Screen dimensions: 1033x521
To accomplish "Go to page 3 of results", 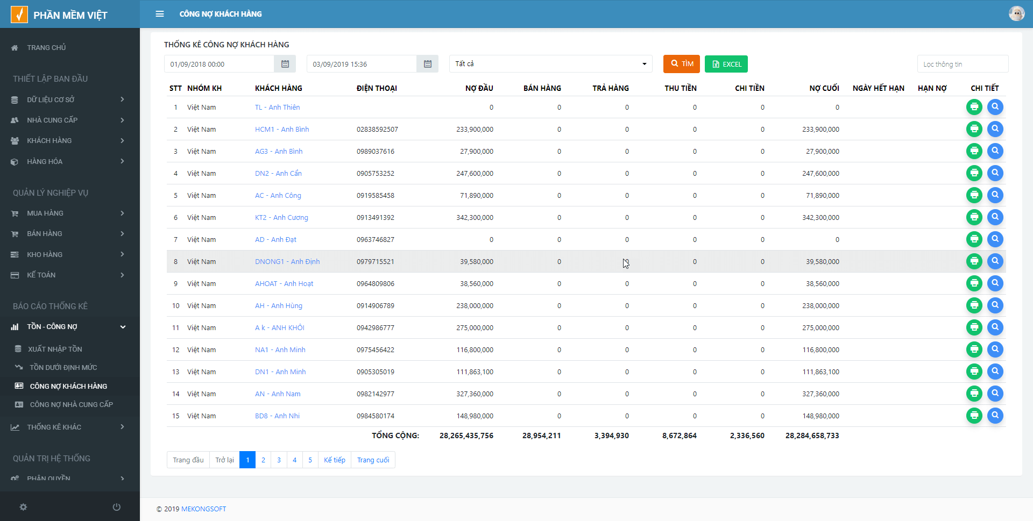I will click(279, 460).
